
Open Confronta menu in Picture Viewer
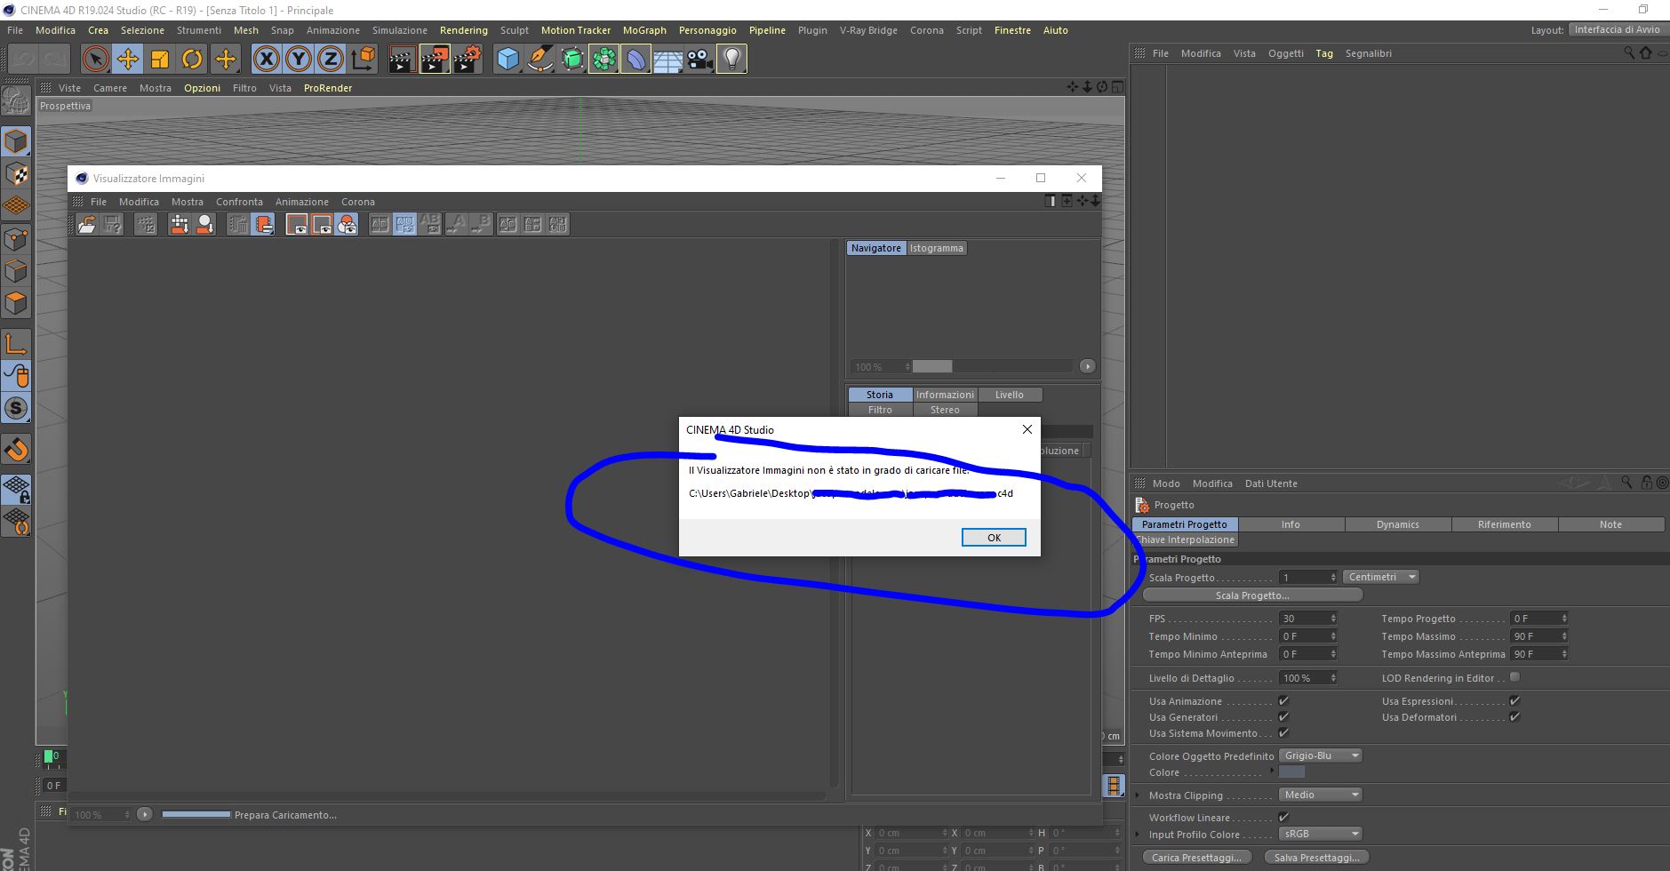(239, 202)
